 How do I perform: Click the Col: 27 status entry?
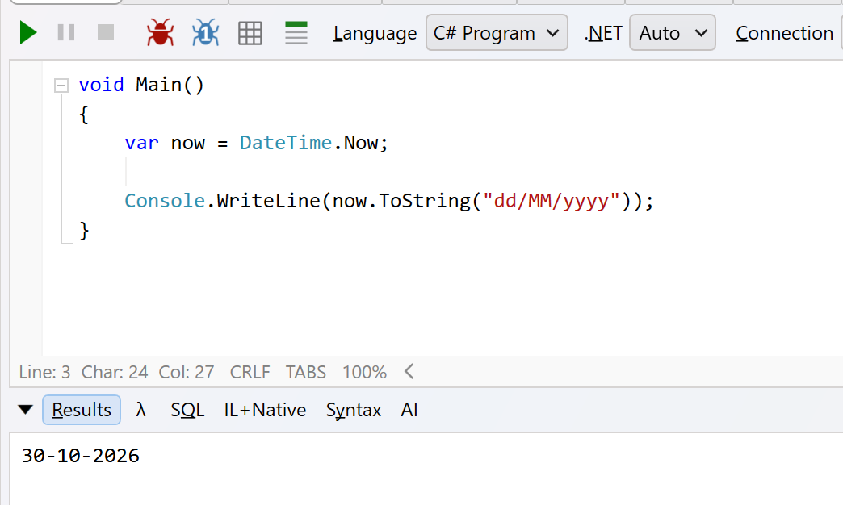click(x=186, y=372)
